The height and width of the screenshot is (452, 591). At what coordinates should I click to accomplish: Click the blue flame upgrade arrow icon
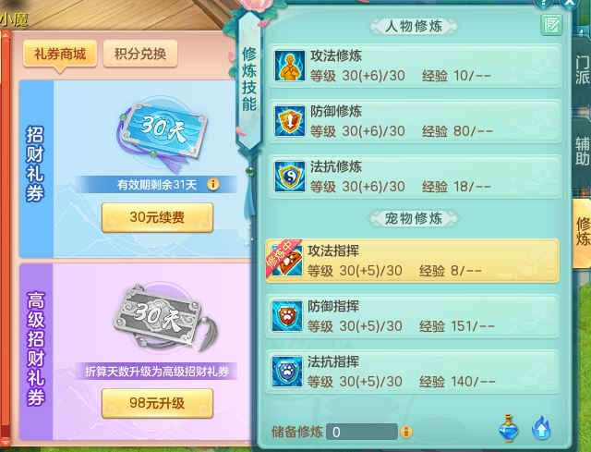541,428
